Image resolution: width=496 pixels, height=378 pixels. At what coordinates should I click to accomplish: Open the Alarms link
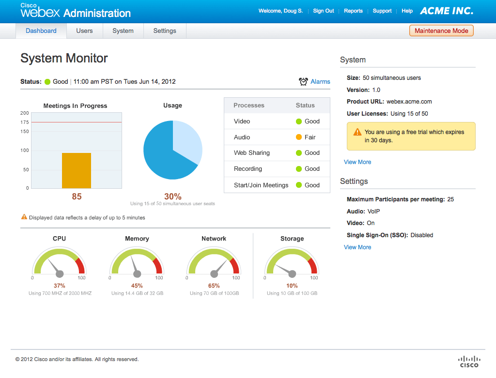point(320,82)
